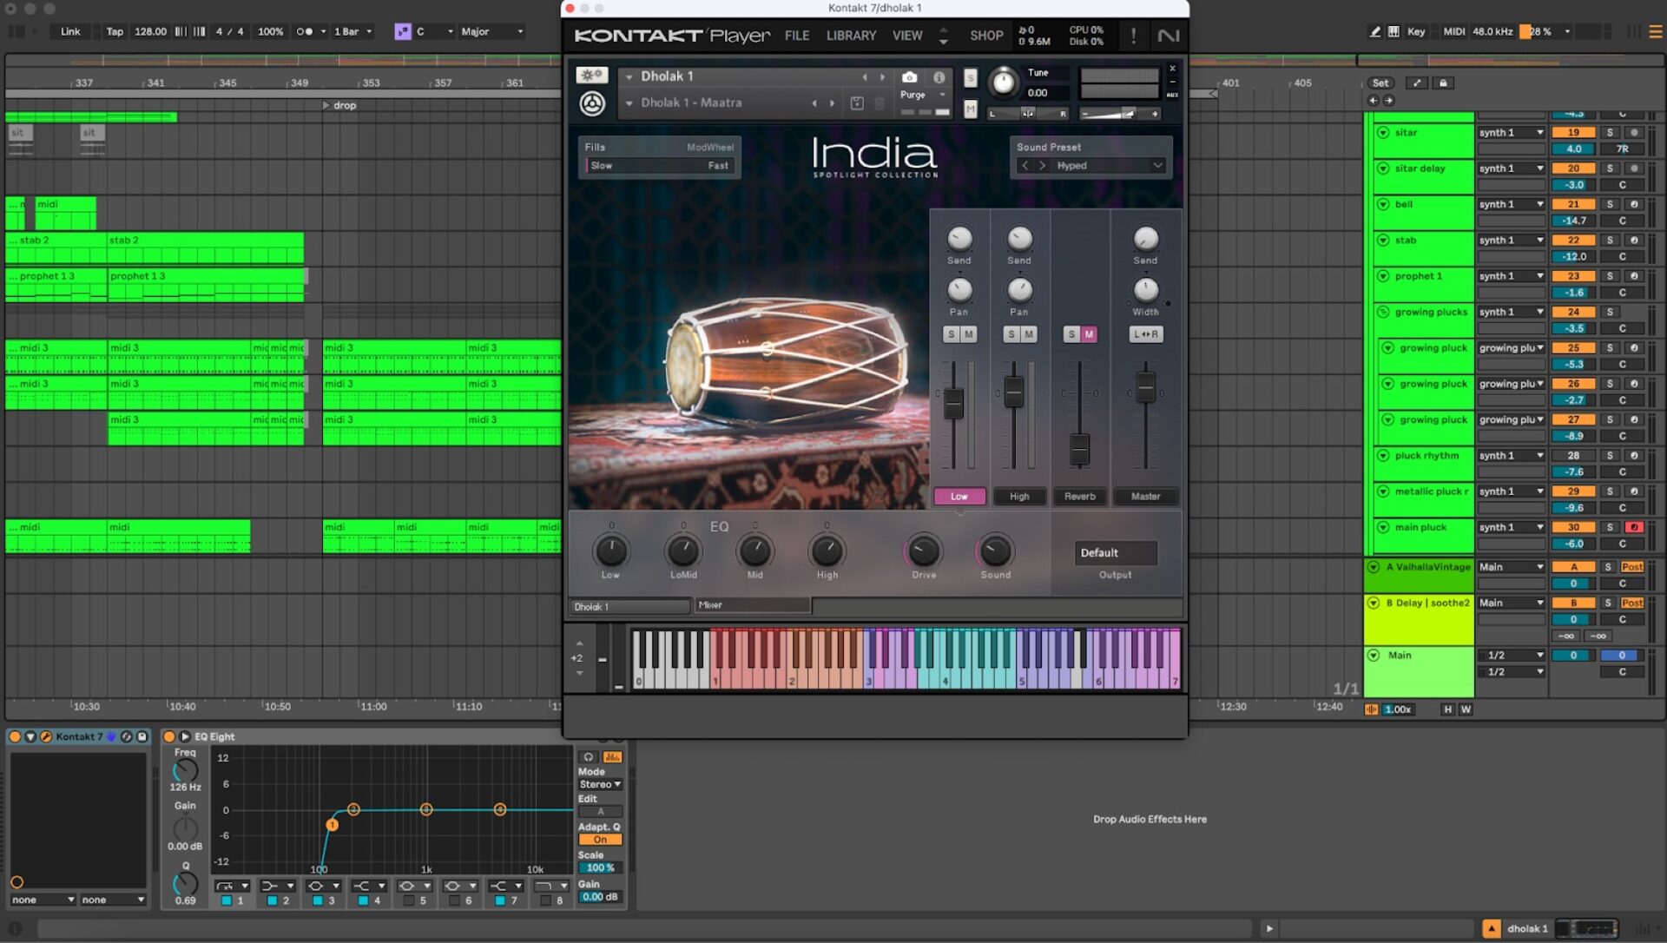
Task: Click the SHOP button in Kontakt
Action: coord(985,36)
